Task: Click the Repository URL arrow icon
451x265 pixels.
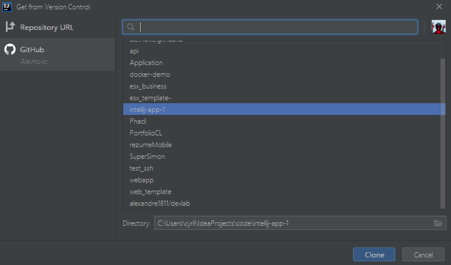Action: [11, 27]
